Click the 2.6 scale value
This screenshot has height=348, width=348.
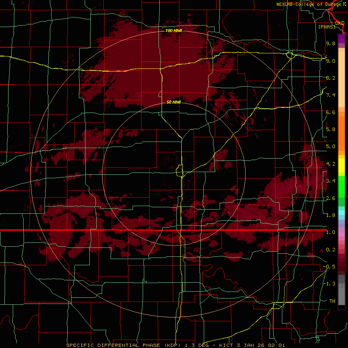coord(331,198)
